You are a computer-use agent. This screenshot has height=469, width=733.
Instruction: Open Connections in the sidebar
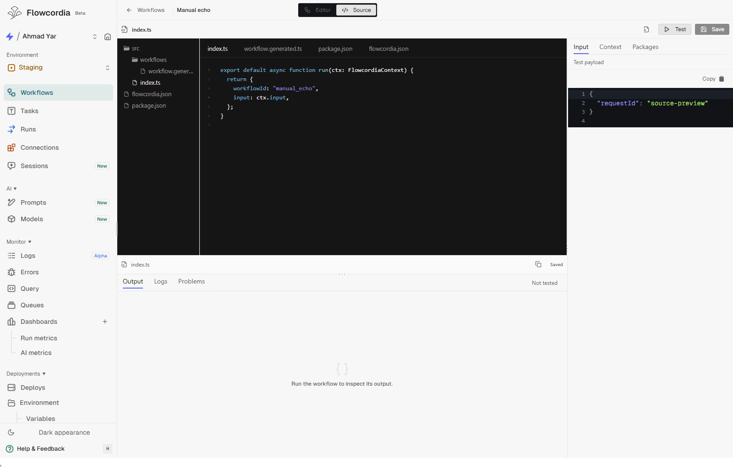tap(58, 147)
